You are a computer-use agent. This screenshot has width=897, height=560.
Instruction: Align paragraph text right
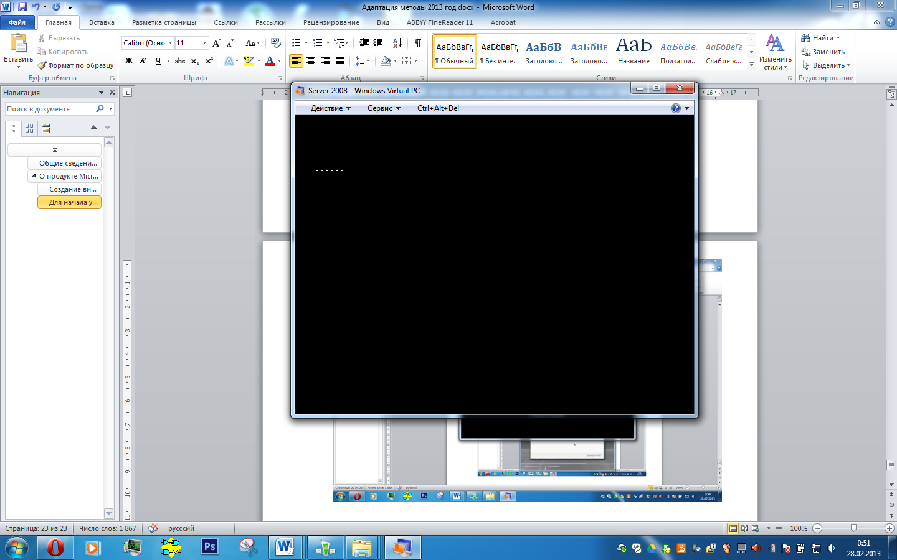[x=325, y=61]
